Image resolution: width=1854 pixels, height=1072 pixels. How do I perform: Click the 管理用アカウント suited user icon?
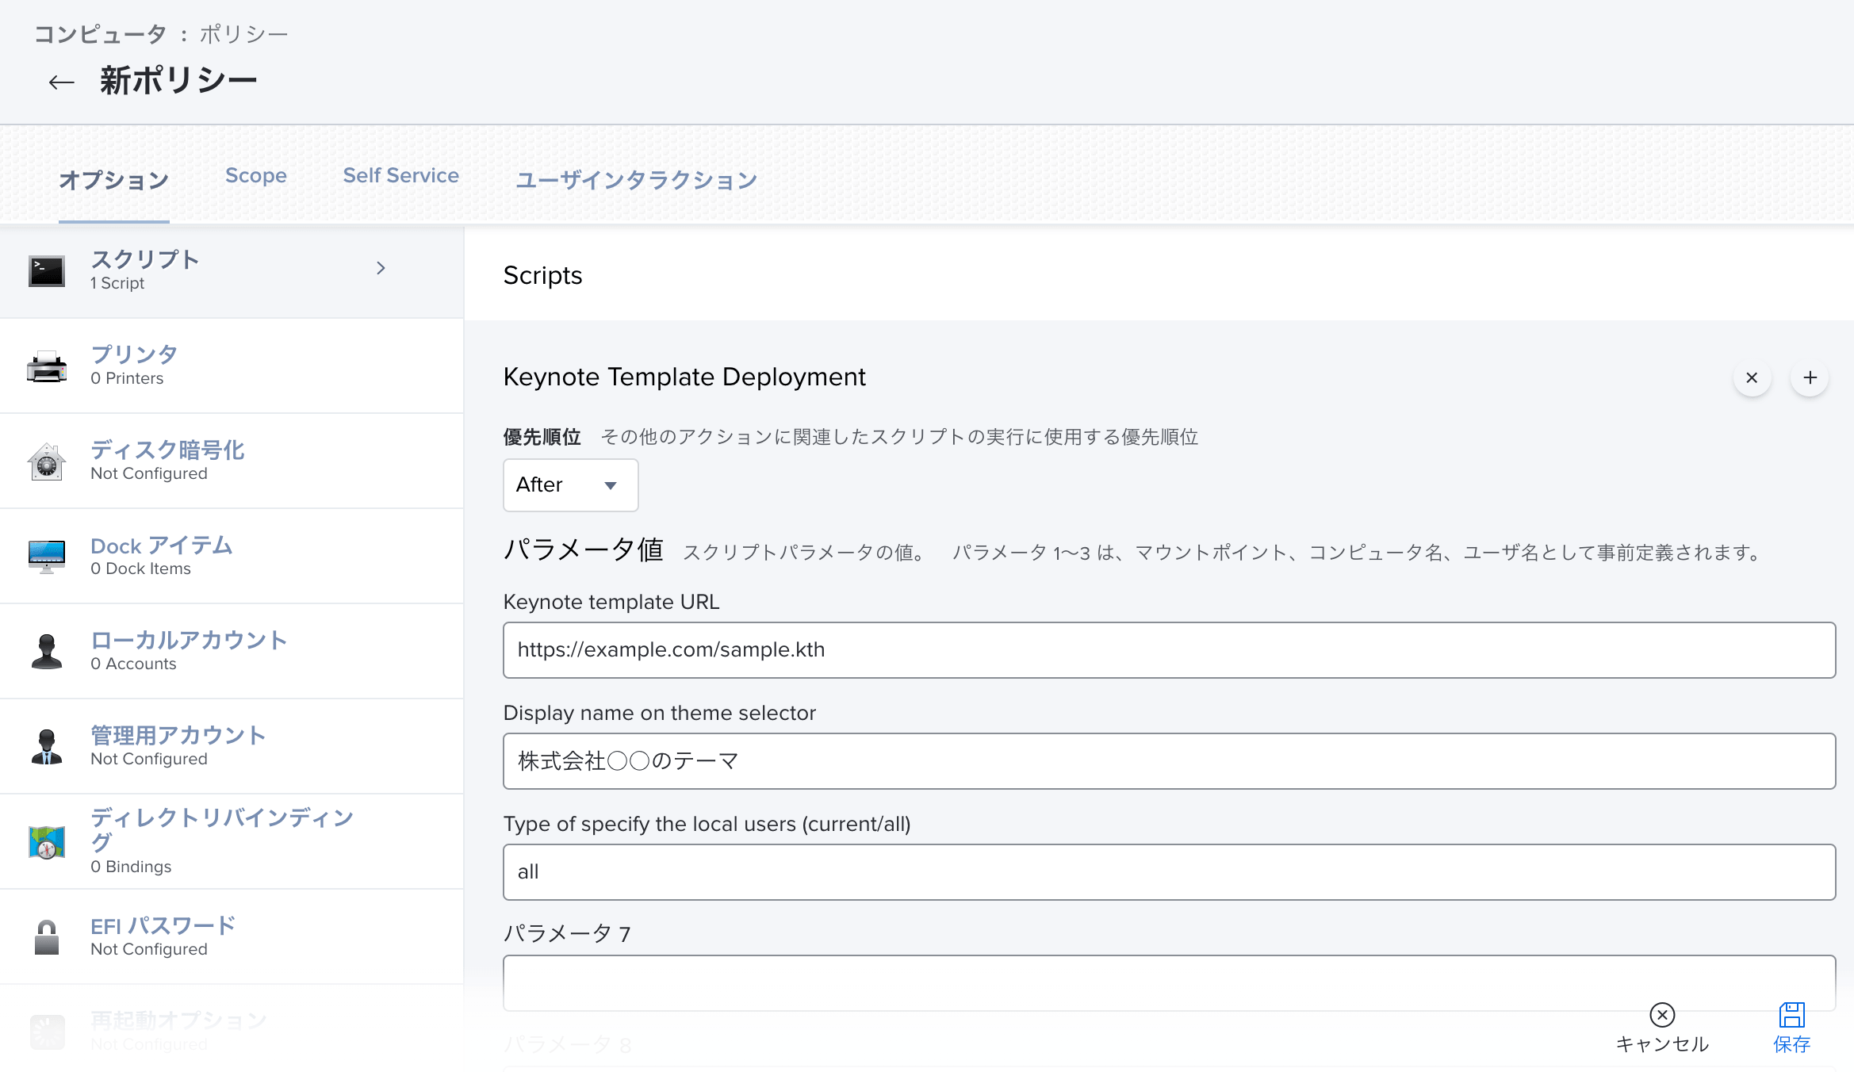(47, 747)
